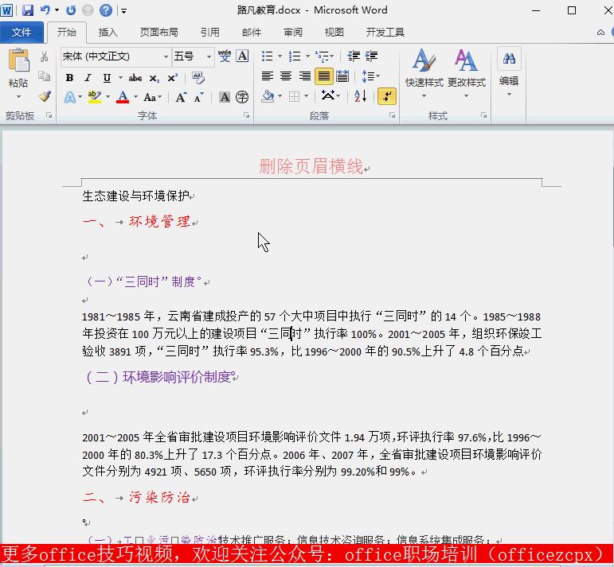Apply distributed alignment
The width and height of the screenshot is (614, 567).
(342, 76)
